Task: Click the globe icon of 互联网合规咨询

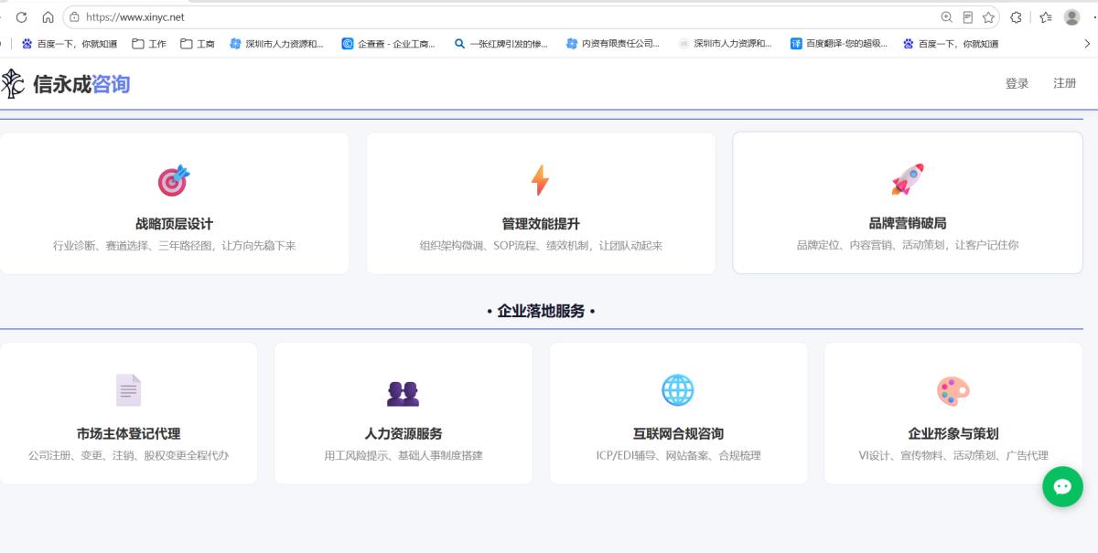Action: (678, 390)
